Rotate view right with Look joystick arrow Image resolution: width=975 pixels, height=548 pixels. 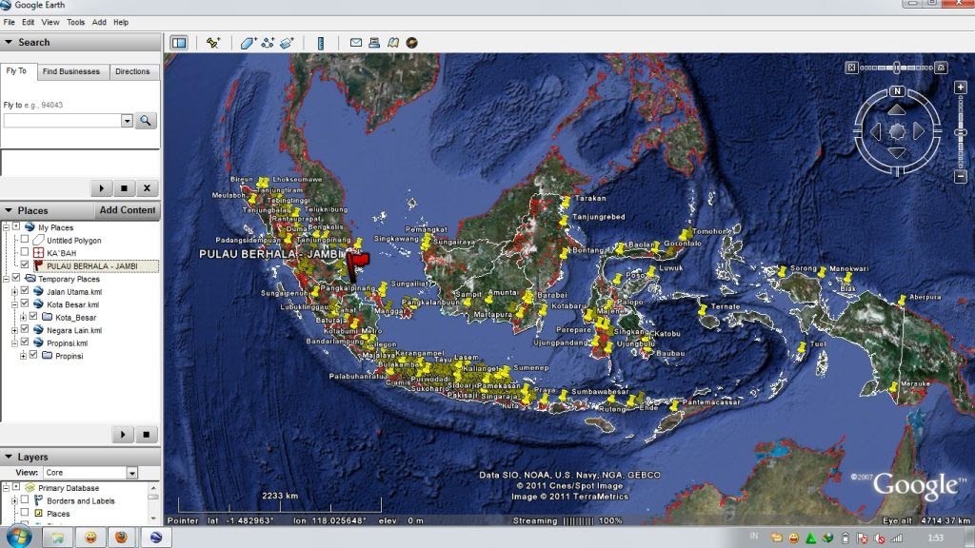click(919, 131)
